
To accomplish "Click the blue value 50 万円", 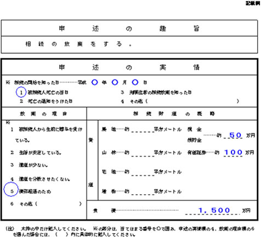I will coord(235,135).
